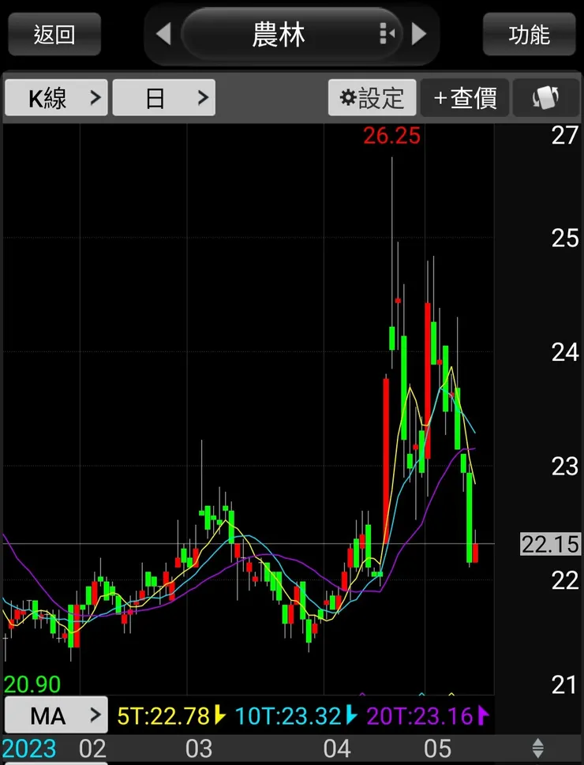This screenshot has height=765, width=584.
Task: Tap the 24 price axis label
Action: tap(565, 352)
